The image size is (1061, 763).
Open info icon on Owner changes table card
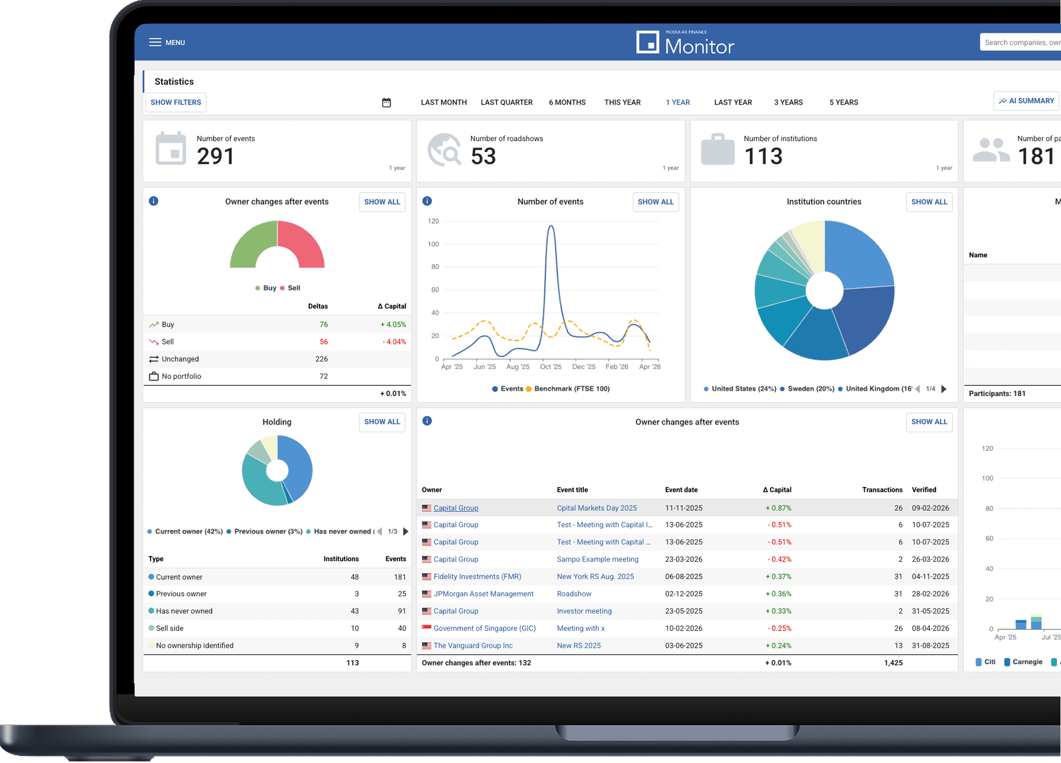point(427,421)
